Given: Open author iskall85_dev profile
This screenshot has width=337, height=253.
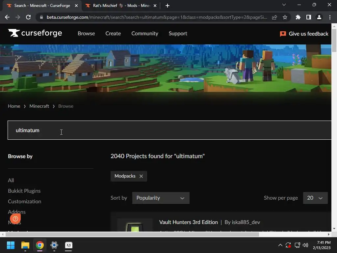Looking at the screenshot, I should click(246, 222).
